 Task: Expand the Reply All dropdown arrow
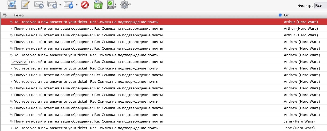(x=60, y=5)
